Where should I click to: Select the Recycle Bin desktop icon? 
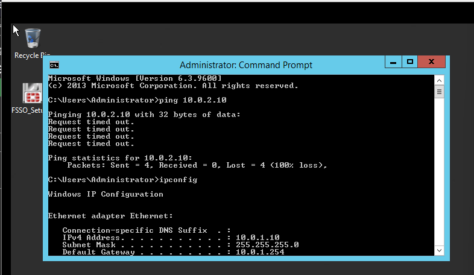(32, 38)
